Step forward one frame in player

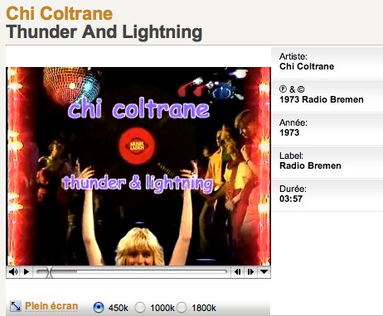pyautogui.click(x=250, y=272)
